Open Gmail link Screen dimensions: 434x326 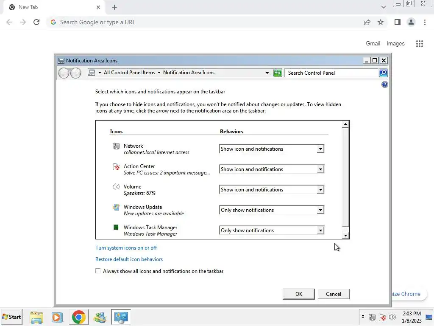373,44
